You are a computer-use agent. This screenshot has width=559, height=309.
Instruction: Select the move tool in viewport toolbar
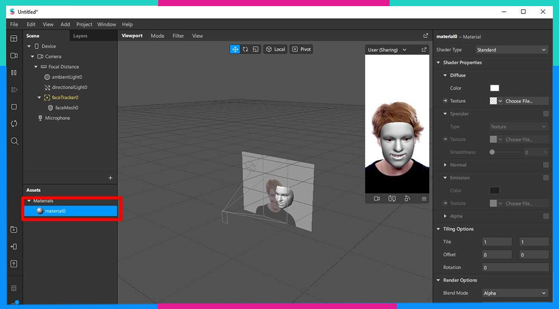pyautogui.click(x=235, y=50)
